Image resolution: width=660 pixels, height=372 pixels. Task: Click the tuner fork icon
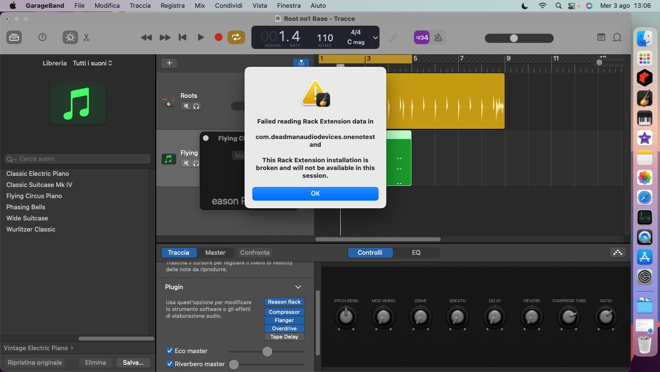tap(394, 37)
